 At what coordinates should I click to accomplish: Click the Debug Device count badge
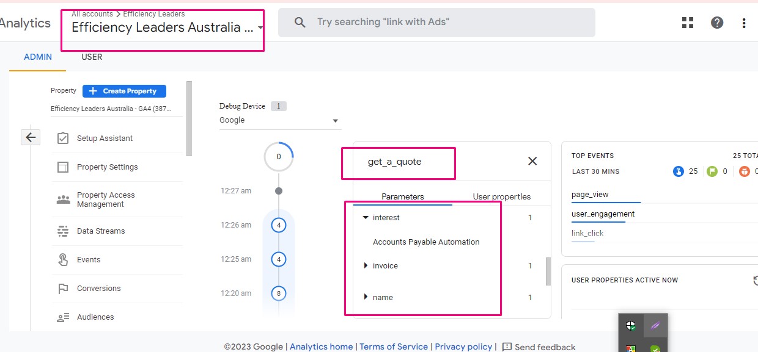pos(278,106)
